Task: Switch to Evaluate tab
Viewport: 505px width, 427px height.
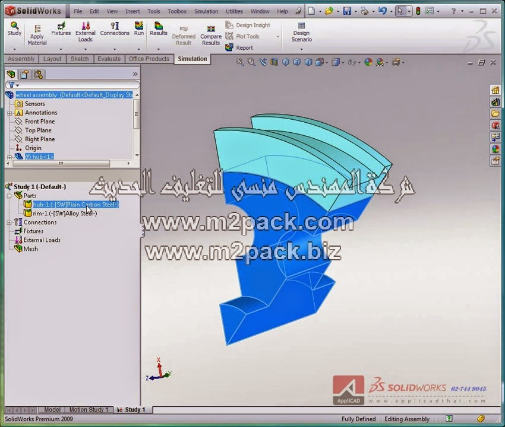Action: 109,59
